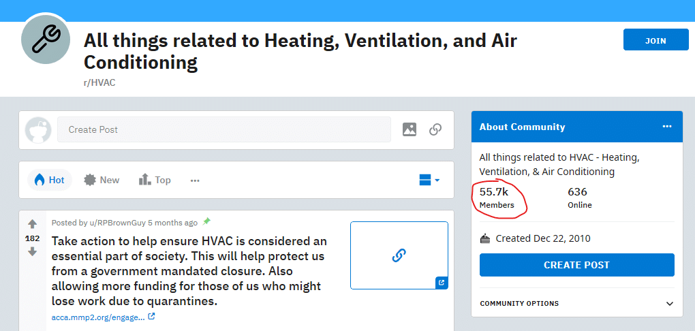Click the Create Post text field
This screenshot has width=695, height=331.
tap(224, 130)
